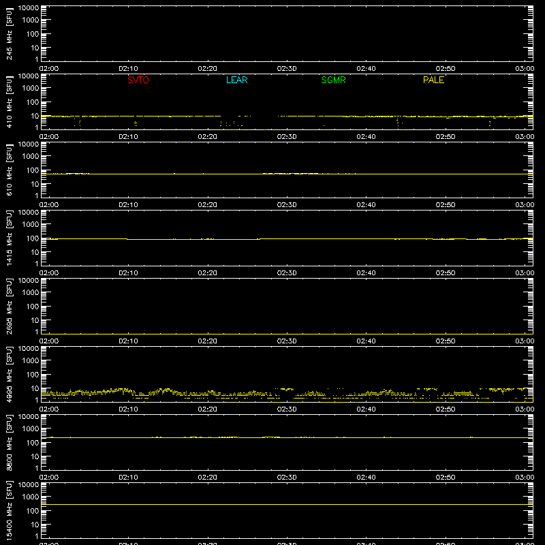The height and width of the screenshot is (545, 545).
Task: Click 02:10 time label below 245 MHz panel
Action: 128,69
